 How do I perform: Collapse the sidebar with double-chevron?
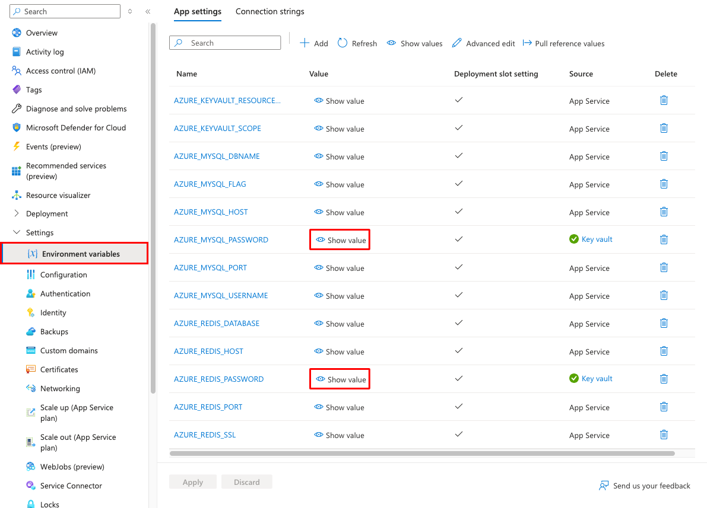click(x=147, y=12)
